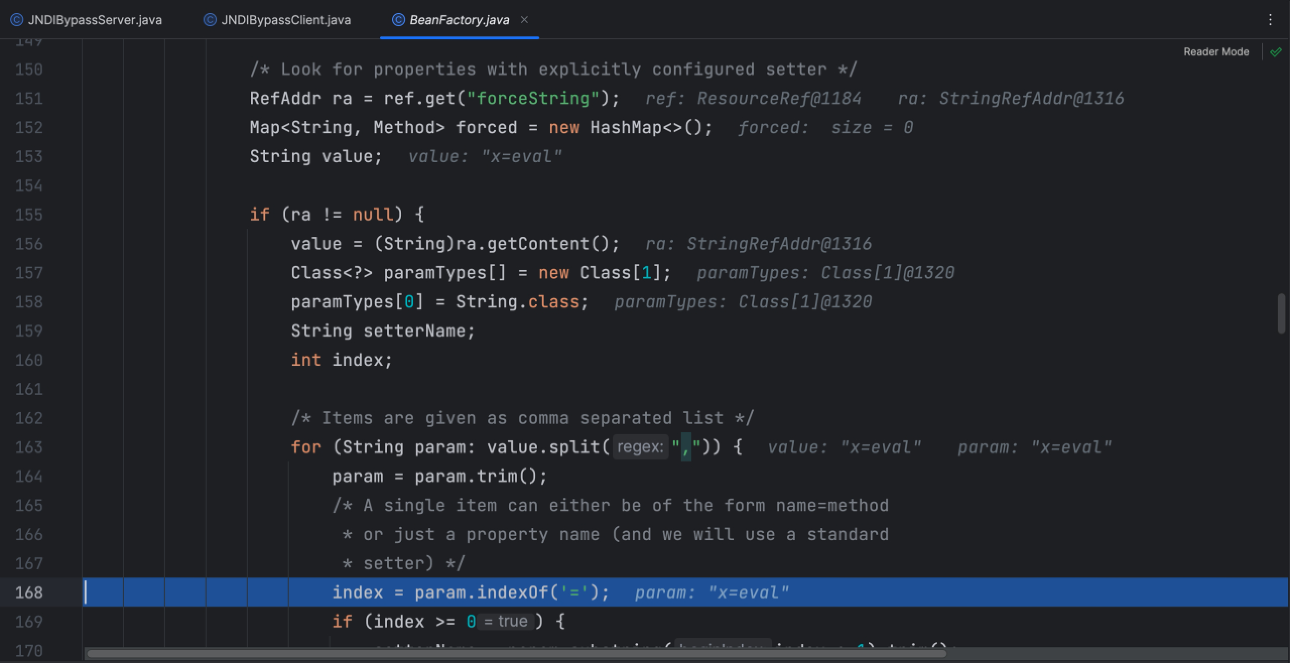Click inline hint ref: ResourceRef@1184
This screenshot has height=663, width=1290.
(x=753, y=98)
